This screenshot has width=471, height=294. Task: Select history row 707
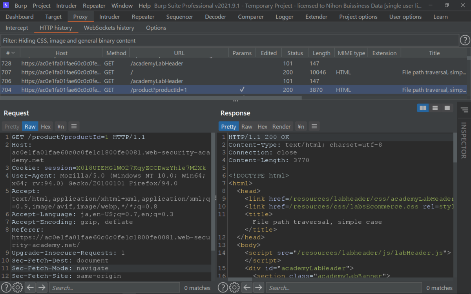(x=234, y=72)
